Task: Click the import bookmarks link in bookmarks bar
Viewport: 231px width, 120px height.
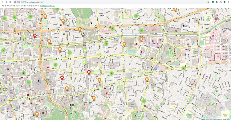Action: tap(47, 6)
